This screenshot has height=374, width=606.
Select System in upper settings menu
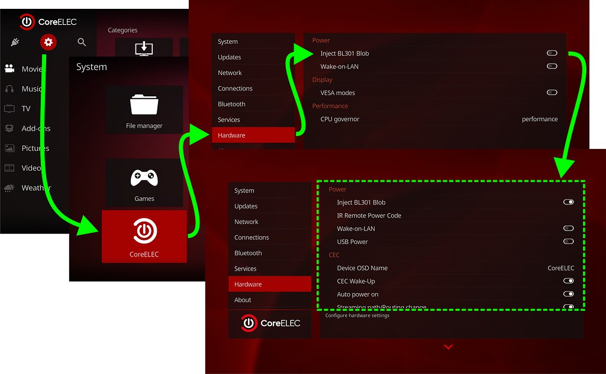(253, 41)
